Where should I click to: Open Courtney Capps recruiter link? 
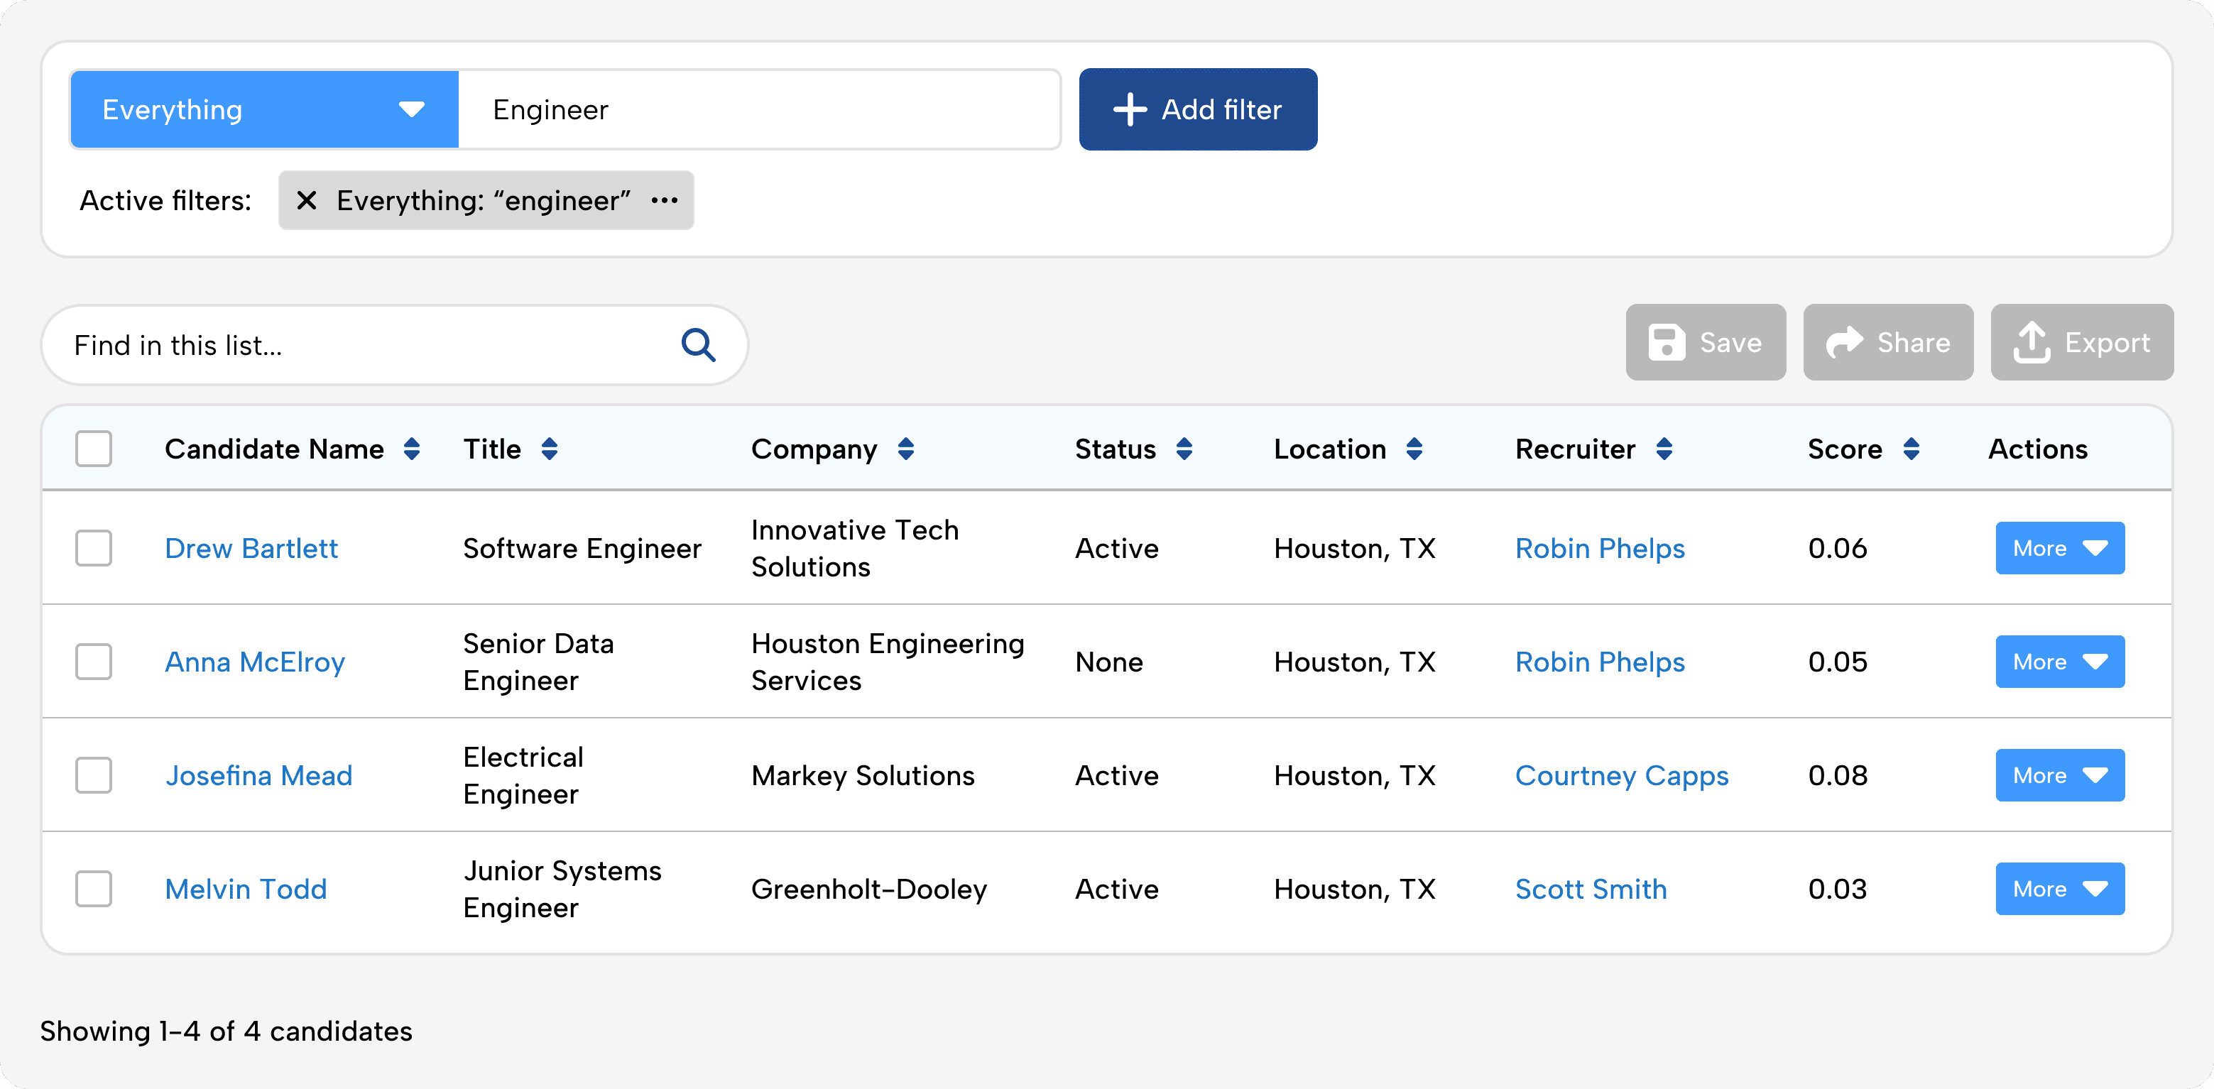pyautogui.click(x=1621, y=775)
